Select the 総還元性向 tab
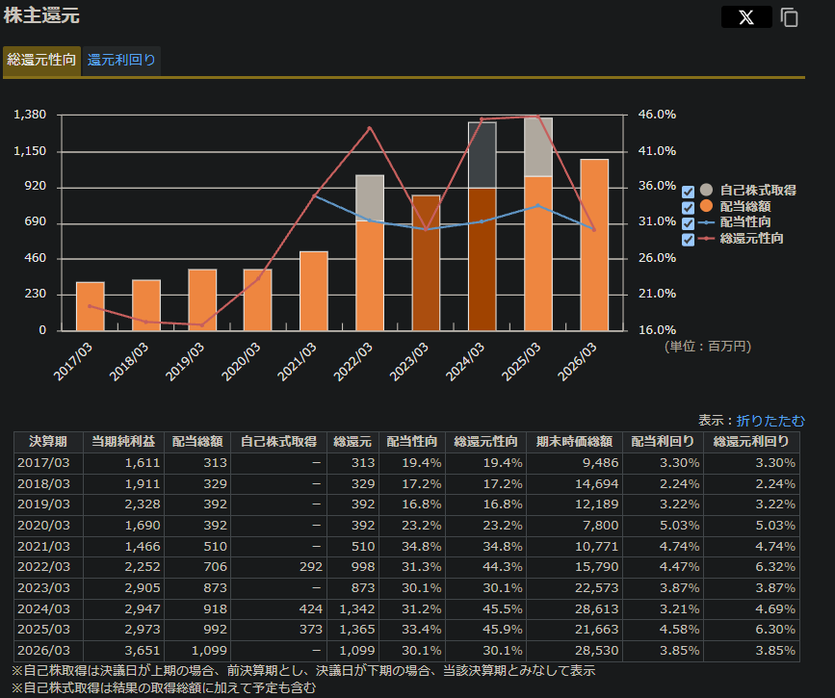Viewport: 835px width, 698px height. [x=41, y=60]
